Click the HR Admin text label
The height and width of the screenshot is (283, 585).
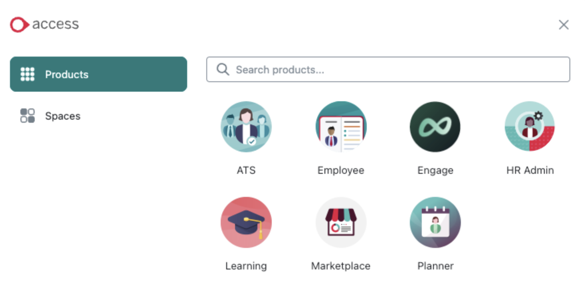coord(530,171)
